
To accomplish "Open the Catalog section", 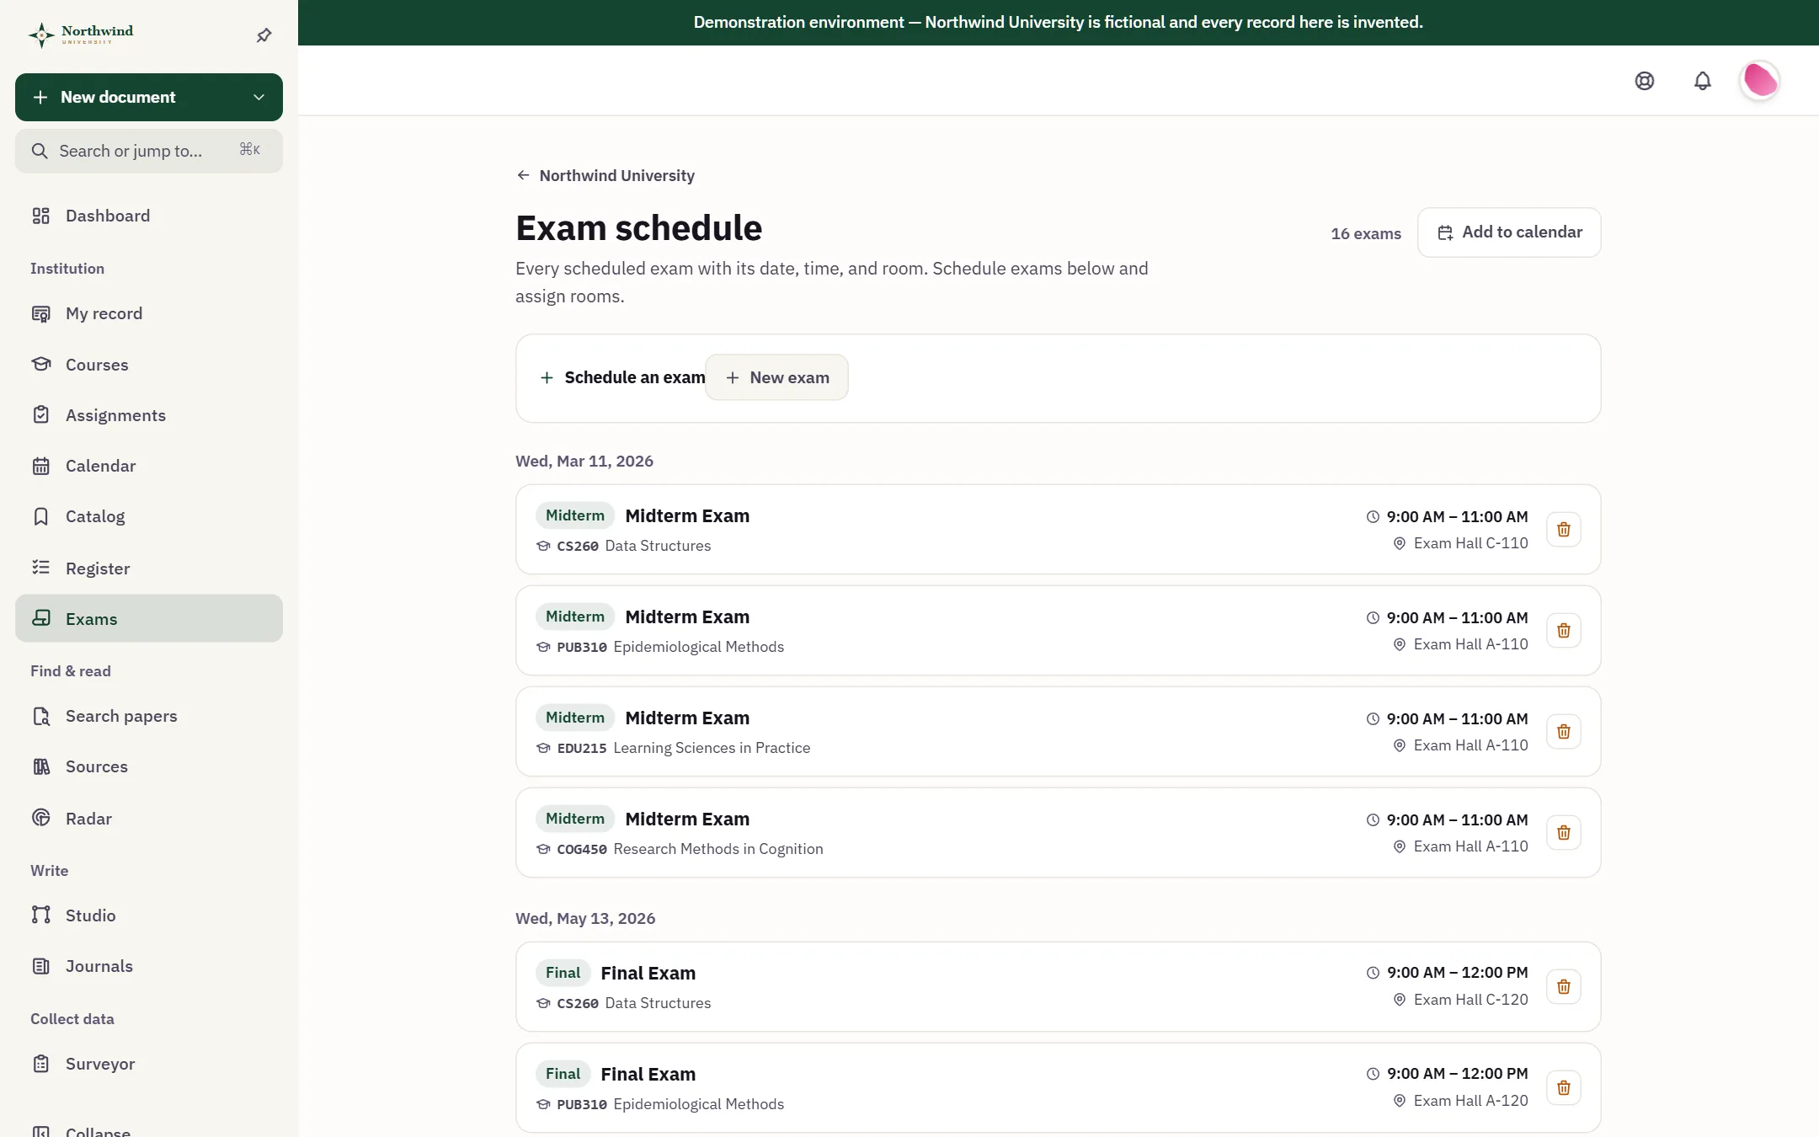I will [149, 516].
